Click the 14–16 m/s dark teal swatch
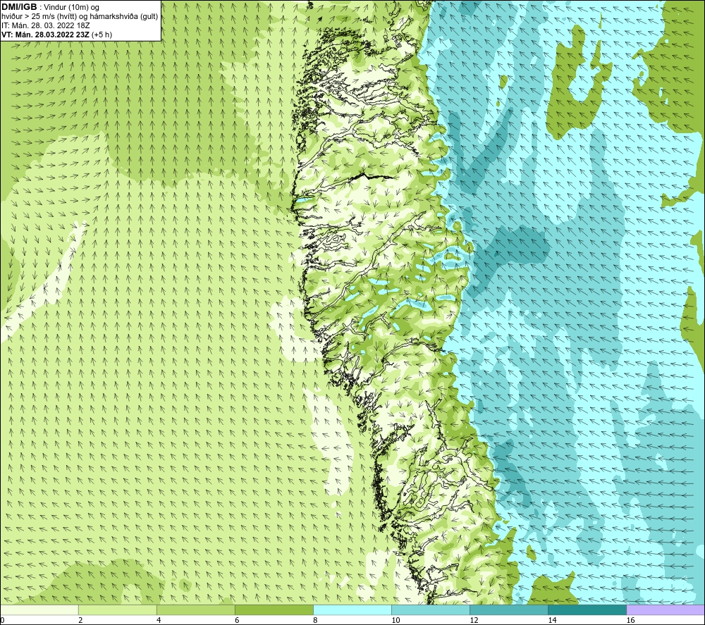705x625 pixels. tap(587, 610)
